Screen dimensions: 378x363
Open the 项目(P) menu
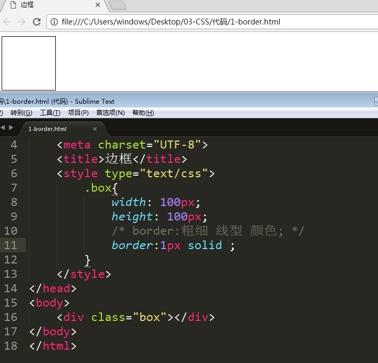[78, 113]
